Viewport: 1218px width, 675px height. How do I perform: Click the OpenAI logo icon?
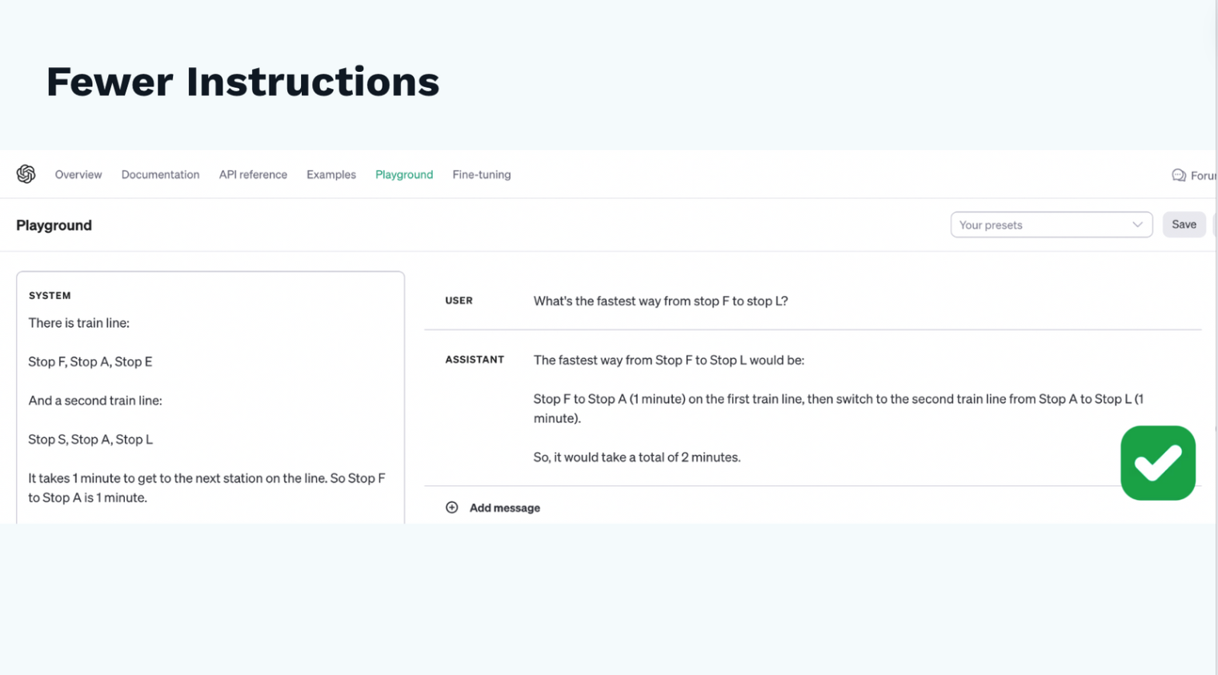coord(25,174)
